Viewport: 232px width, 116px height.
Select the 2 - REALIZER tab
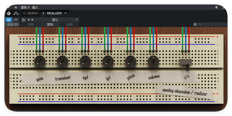[52, 13]
